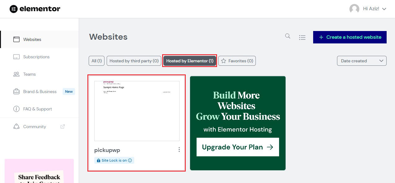Click the Brand & Business briefcase icon

coord(16,91)
